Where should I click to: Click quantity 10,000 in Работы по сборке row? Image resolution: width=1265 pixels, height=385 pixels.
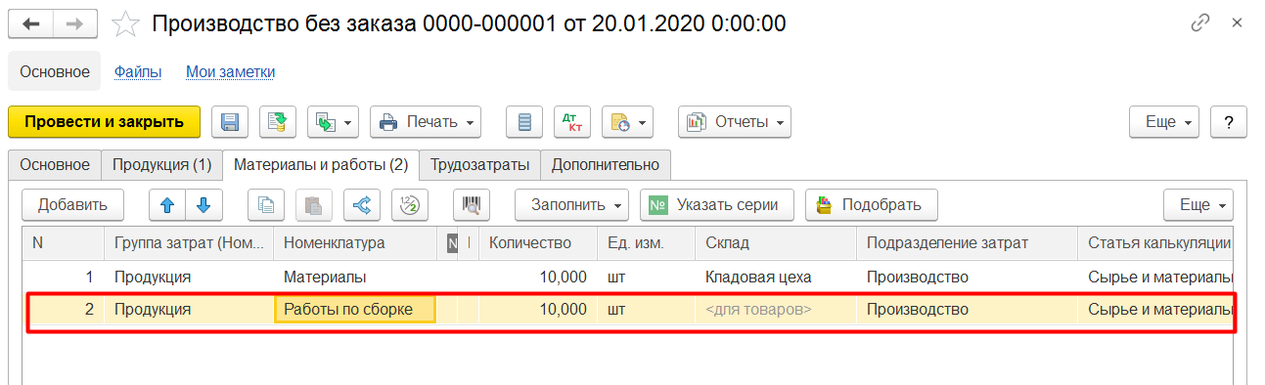pos(538,310)
